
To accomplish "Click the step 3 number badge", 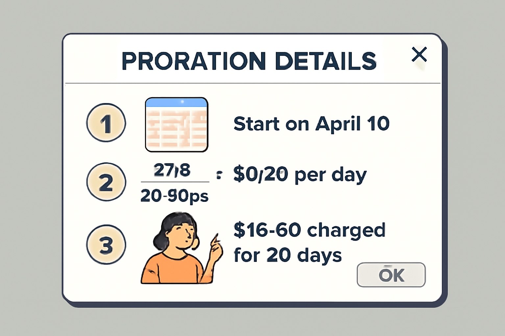I will (106, 244).
